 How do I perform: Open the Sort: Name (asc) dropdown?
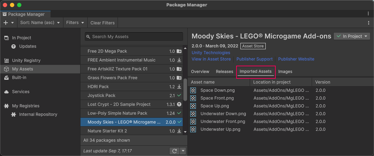[x=40, y=23]
